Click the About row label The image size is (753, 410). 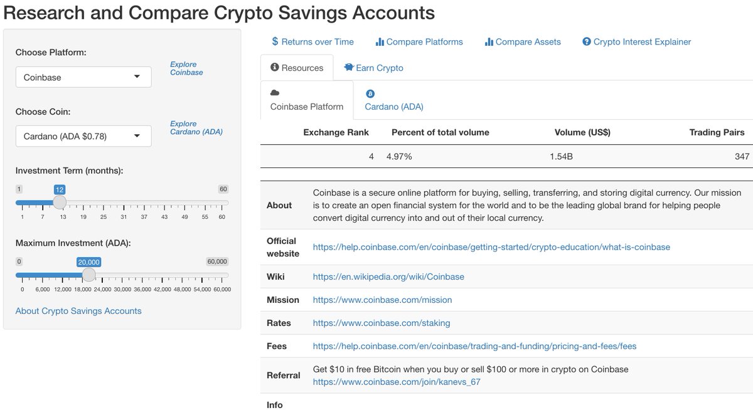tap(279, 205)
